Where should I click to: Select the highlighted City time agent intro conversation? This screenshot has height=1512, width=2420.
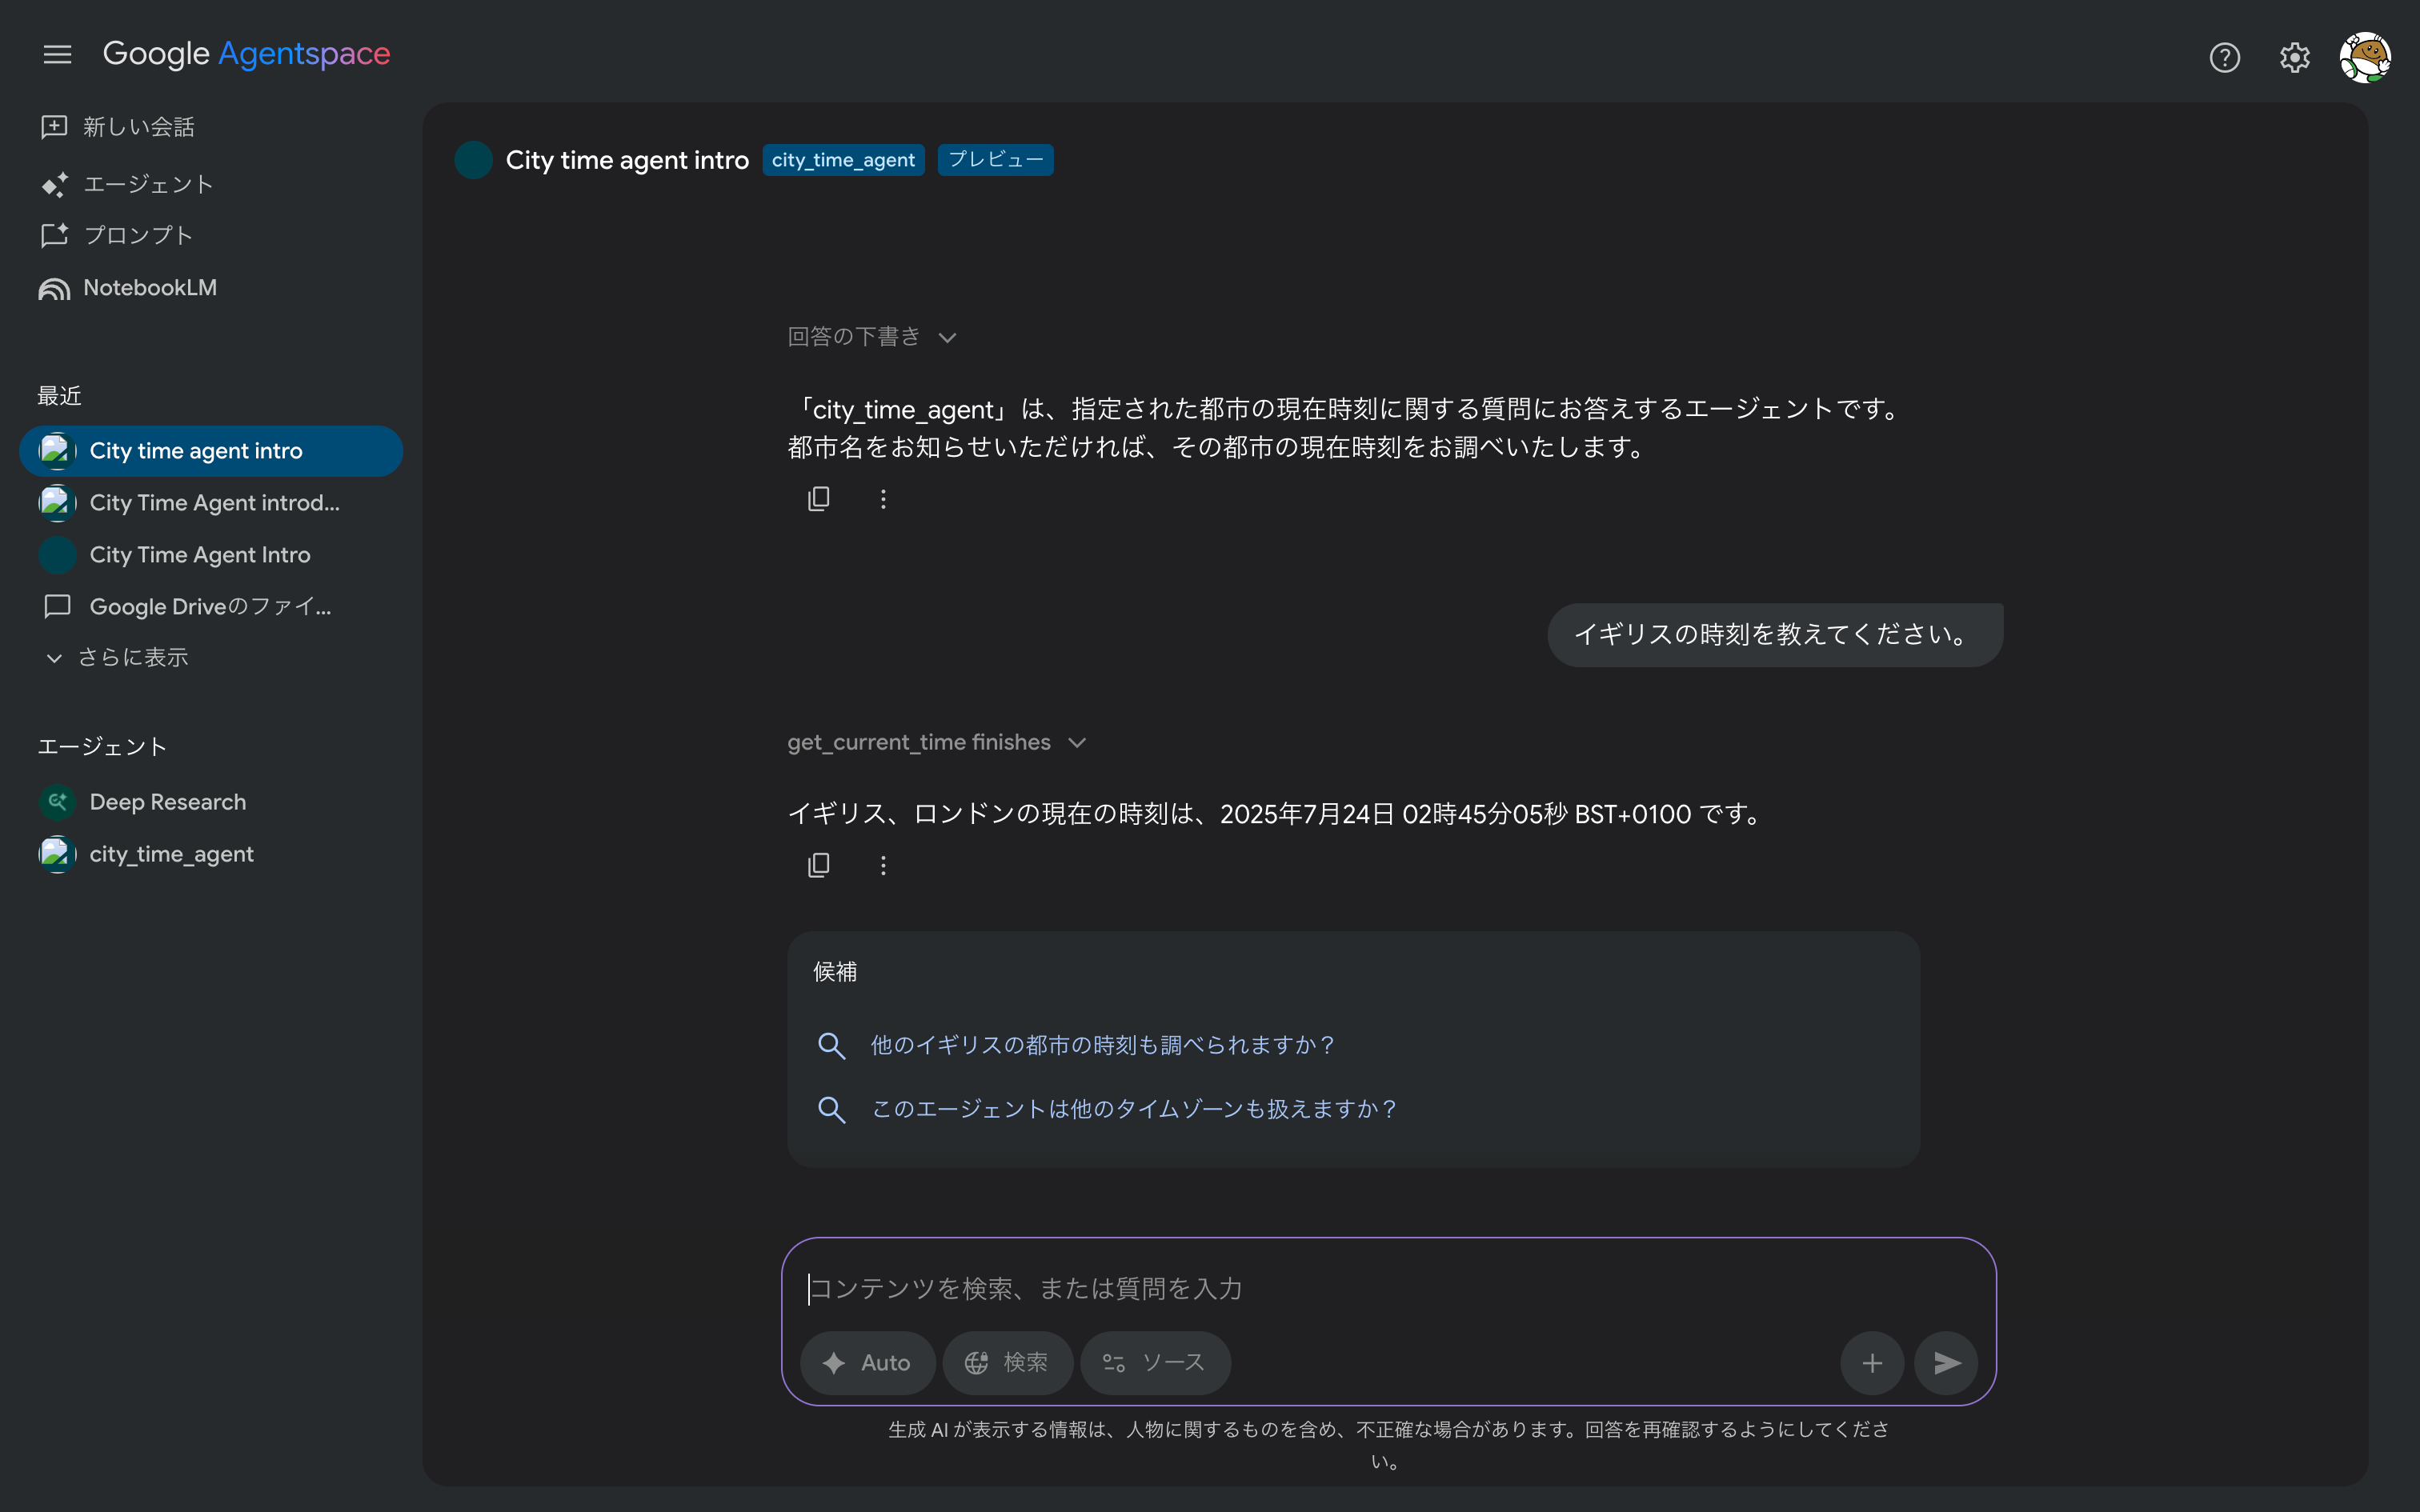[211, 451]
